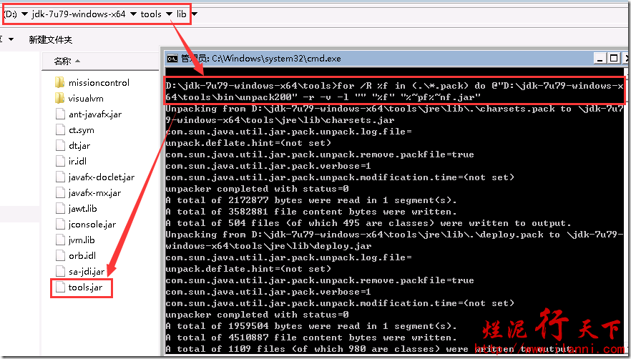Expand dropdown arrow after (D:) breadcrumb
This screenshot has width=631, height=359.
(25, 14)
